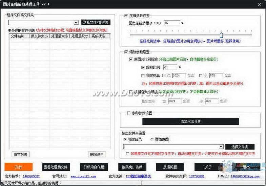The image size is (266, 186).
Task: Click the 1024 width field in 指定宽高 row
Action: pos(179,75)
